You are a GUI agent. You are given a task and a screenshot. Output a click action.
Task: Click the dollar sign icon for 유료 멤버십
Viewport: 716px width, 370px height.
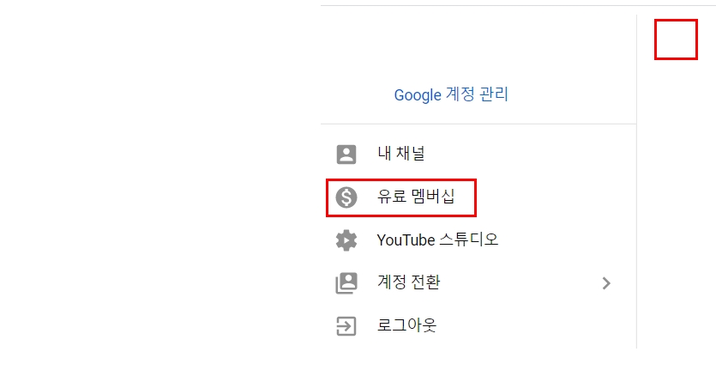point(346,197)
